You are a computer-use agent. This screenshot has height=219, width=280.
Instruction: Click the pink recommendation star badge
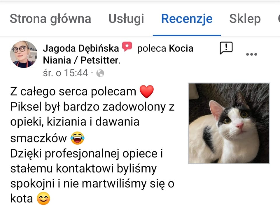(x=127, y=47)
